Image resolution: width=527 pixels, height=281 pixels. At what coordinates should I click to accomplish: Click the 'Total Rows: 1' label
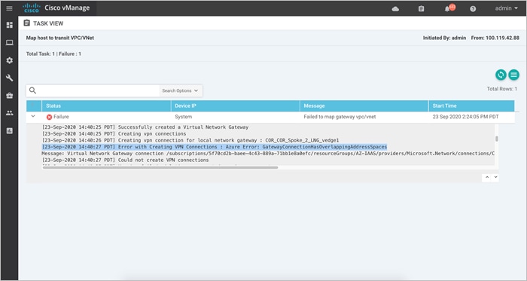[502, 89]
